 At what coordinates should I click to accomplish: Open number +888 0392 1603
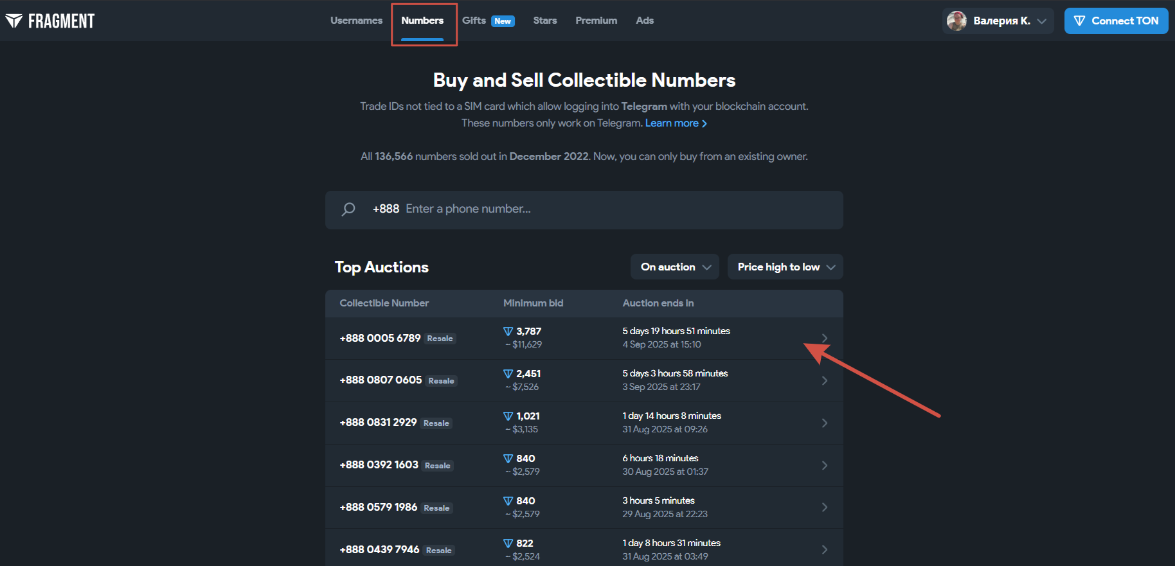click(x=379, y=465)
